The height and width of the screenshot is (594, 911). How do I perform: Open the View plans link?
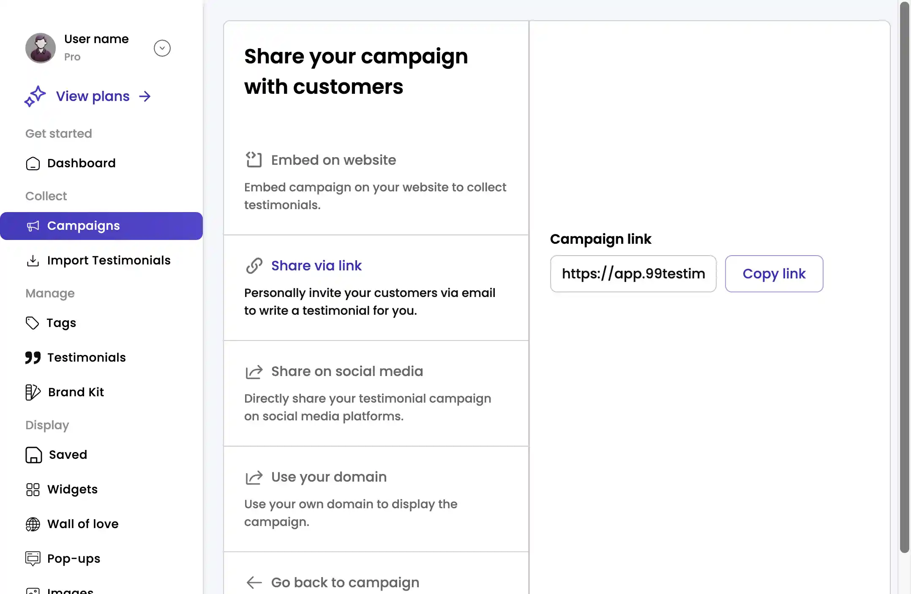coord(93,96)
